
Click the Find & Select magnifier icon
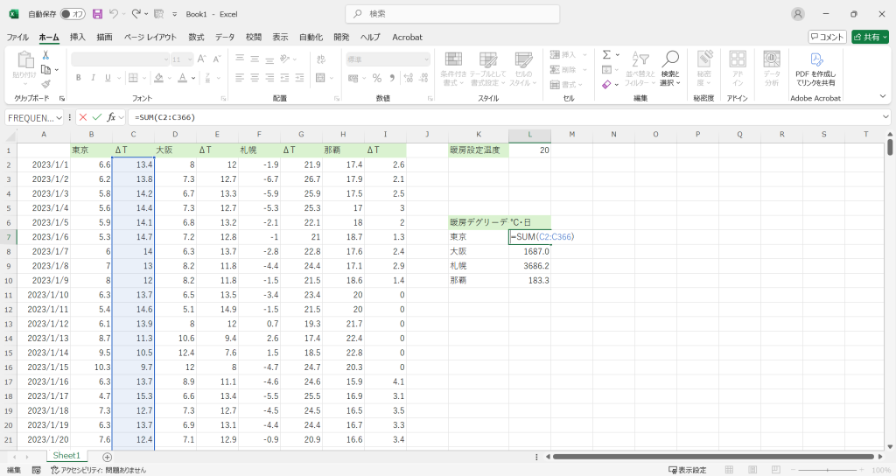click(670, 59)
